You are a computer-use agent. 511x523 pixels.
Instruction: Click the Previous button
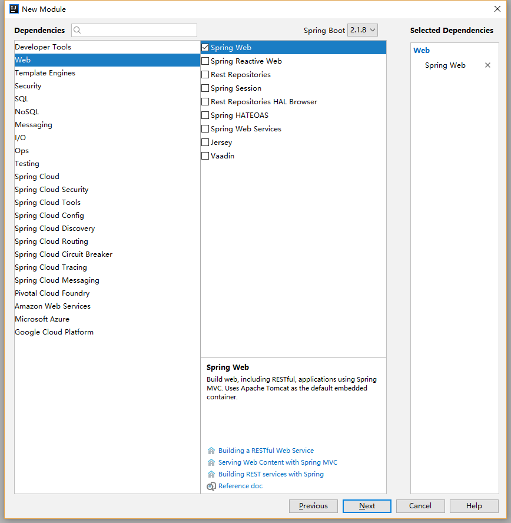313,506
